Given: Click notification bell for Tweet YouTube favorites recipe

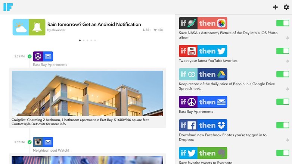Looking at the screenshot, I should point(288,61).
